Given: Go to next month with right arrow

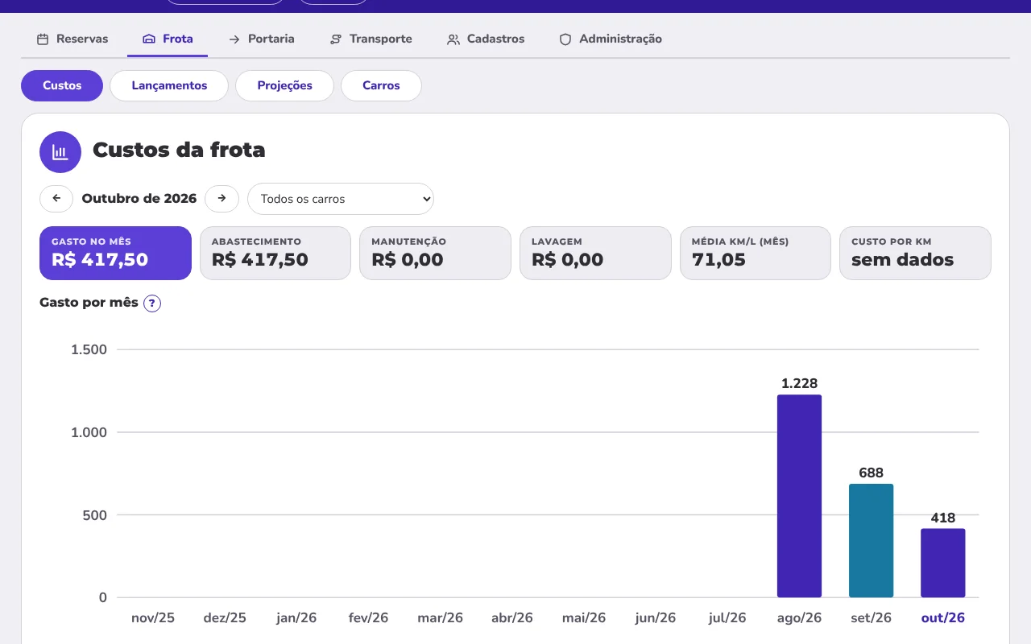Looking at the screenshot, I should coord(222,199).
